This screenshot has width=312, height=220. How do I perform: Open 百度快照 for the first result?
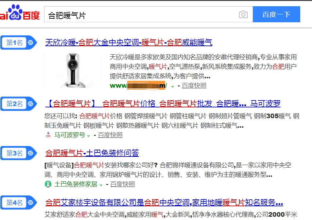[194, 86]
